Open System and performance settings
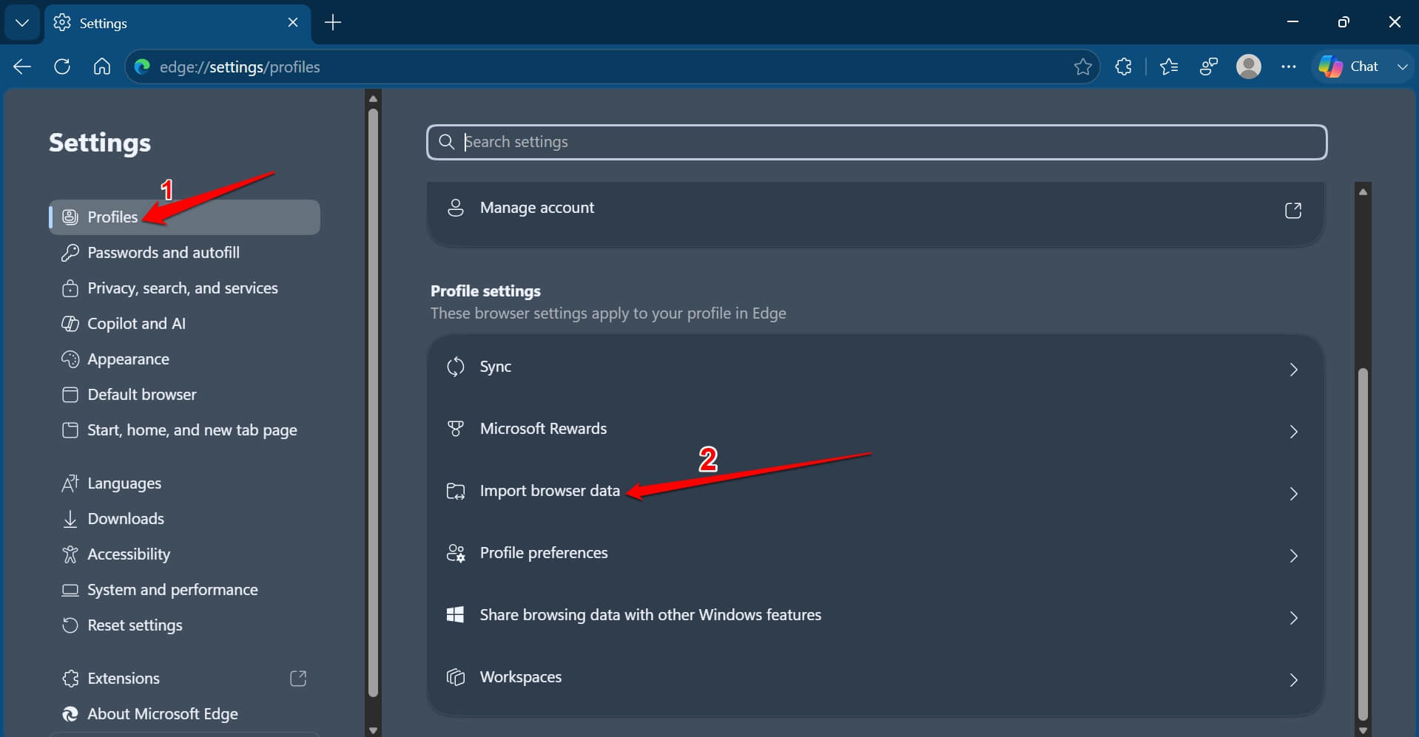 click(184, 590)
